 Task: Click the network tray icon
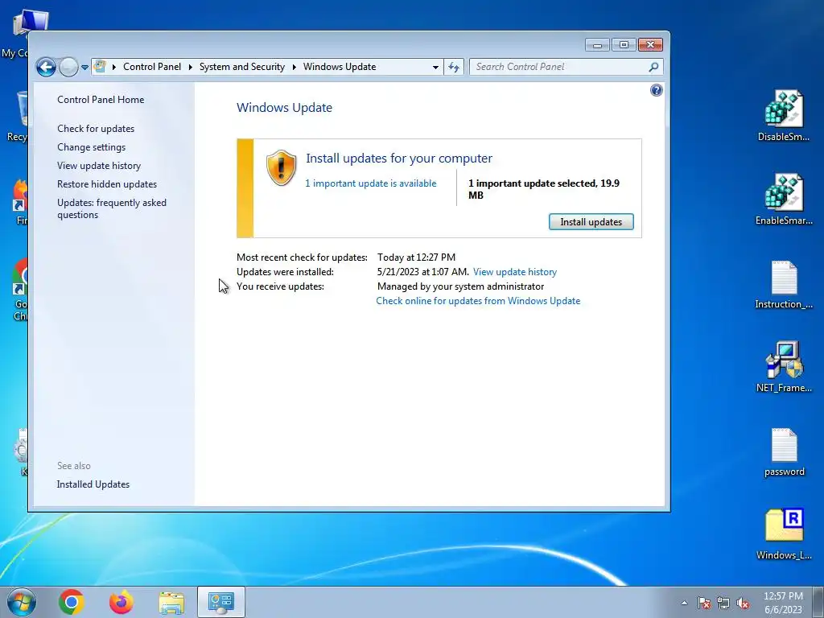723,603
